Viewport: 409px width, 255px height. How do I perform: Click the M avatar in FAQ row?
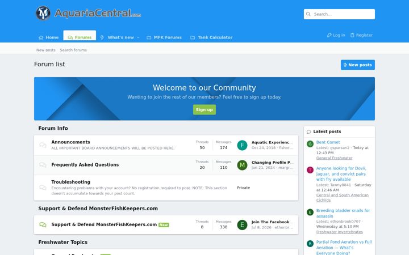click(242, 165)
